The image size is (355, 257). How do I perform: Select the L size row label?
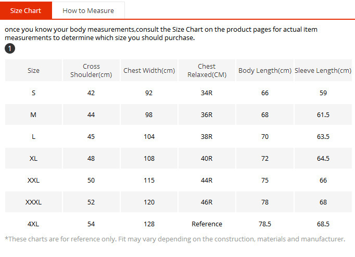tap(33, 137)
